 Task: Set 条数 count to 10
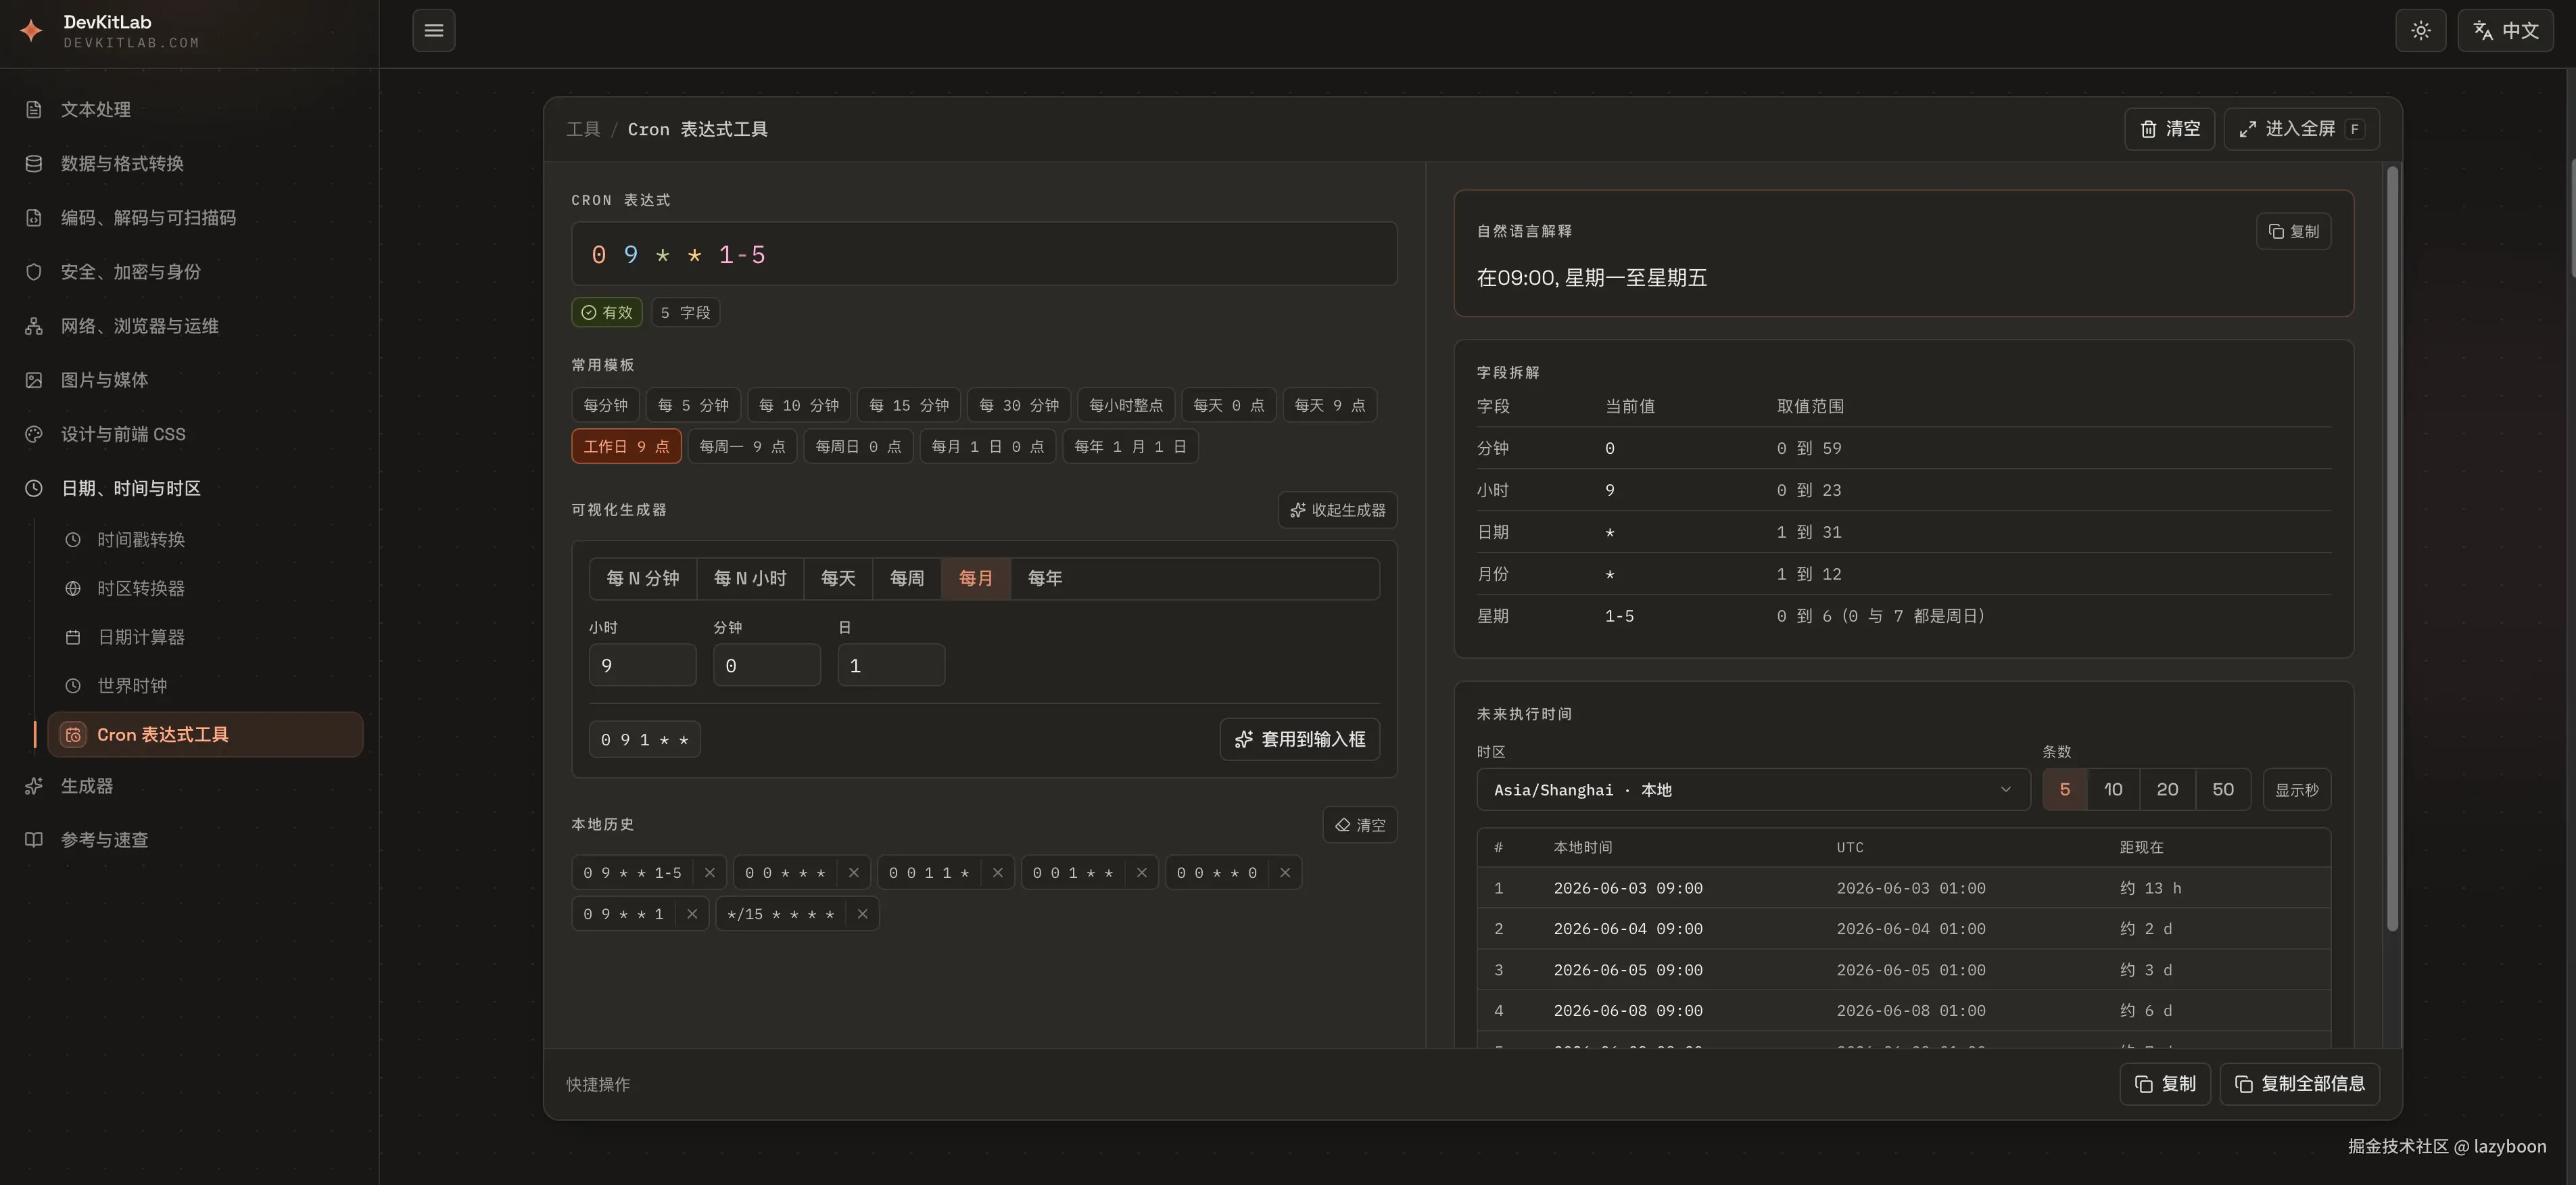[x=2113, y=789]
